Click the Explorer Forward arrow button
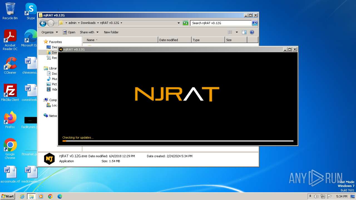 pos(51,23)
